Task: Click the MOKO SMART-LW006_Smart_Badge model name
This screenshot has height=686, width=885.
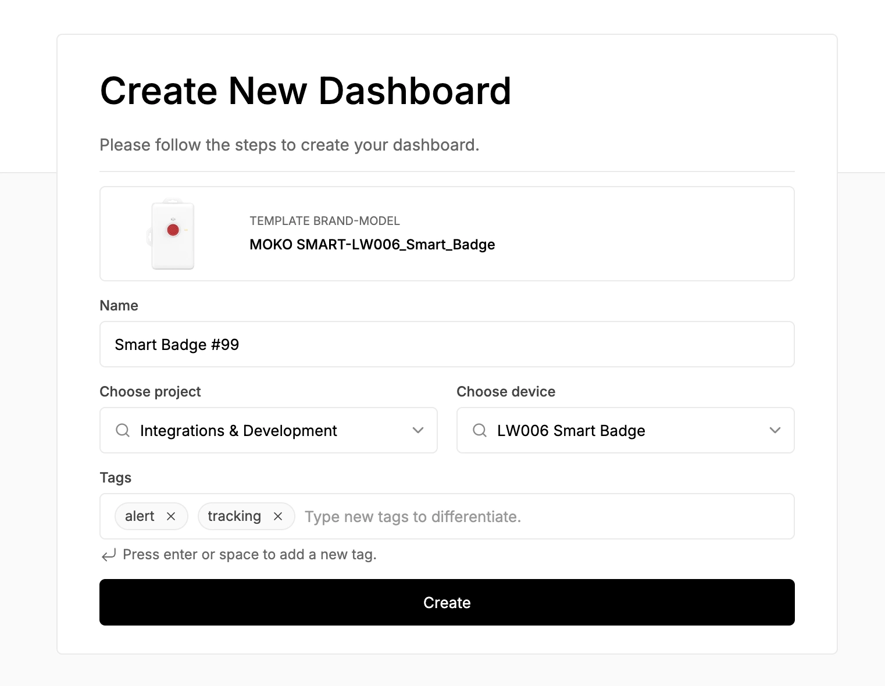Action: (372, 245)
